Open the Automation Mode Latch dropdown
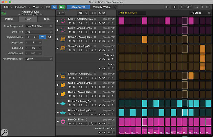Image resolution: width=213 pixels, height=137 pixels. pos(39,59)
